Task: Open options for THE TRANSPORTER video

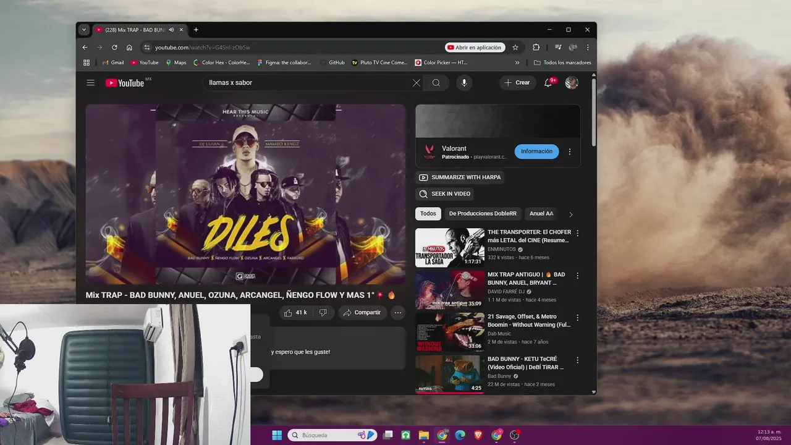Action: pos(578,233)
